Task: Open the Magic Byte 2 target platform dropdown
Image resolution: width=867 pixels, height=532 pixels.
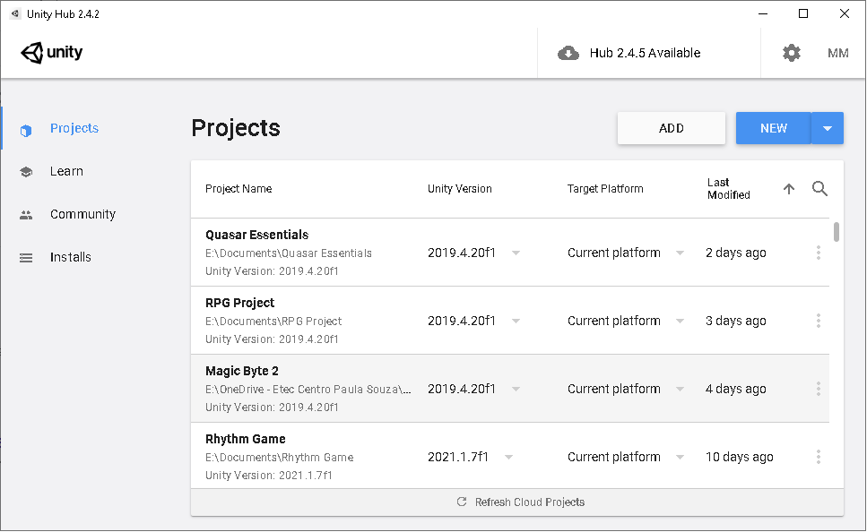Action: tap(680, 389)
